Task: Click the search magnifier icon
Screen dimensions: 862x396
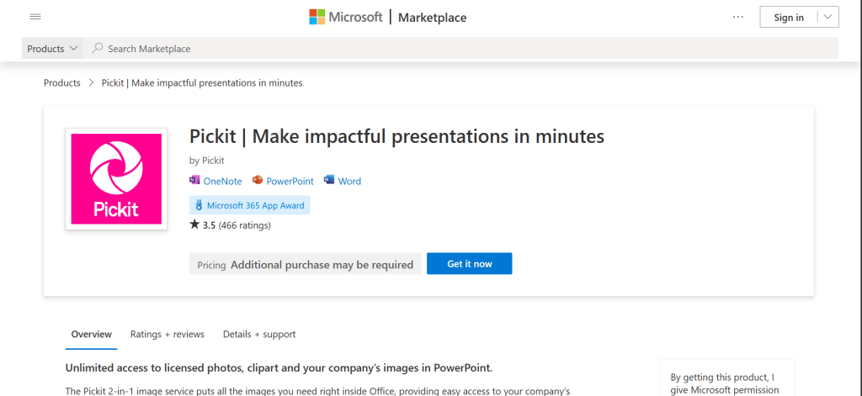Action: click(x=98, y=49)
